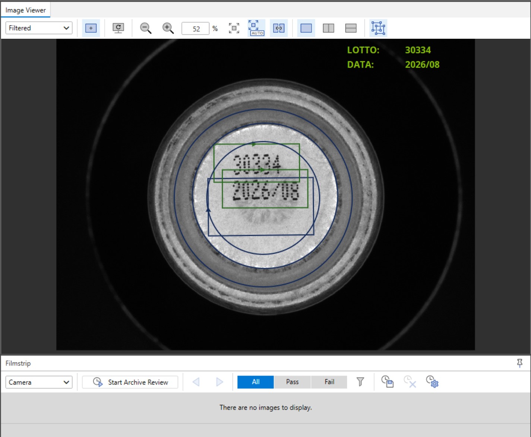Screen dimensions: 531x437
Task: Open the Filtered image type dropdown
Action: point(39,28)
